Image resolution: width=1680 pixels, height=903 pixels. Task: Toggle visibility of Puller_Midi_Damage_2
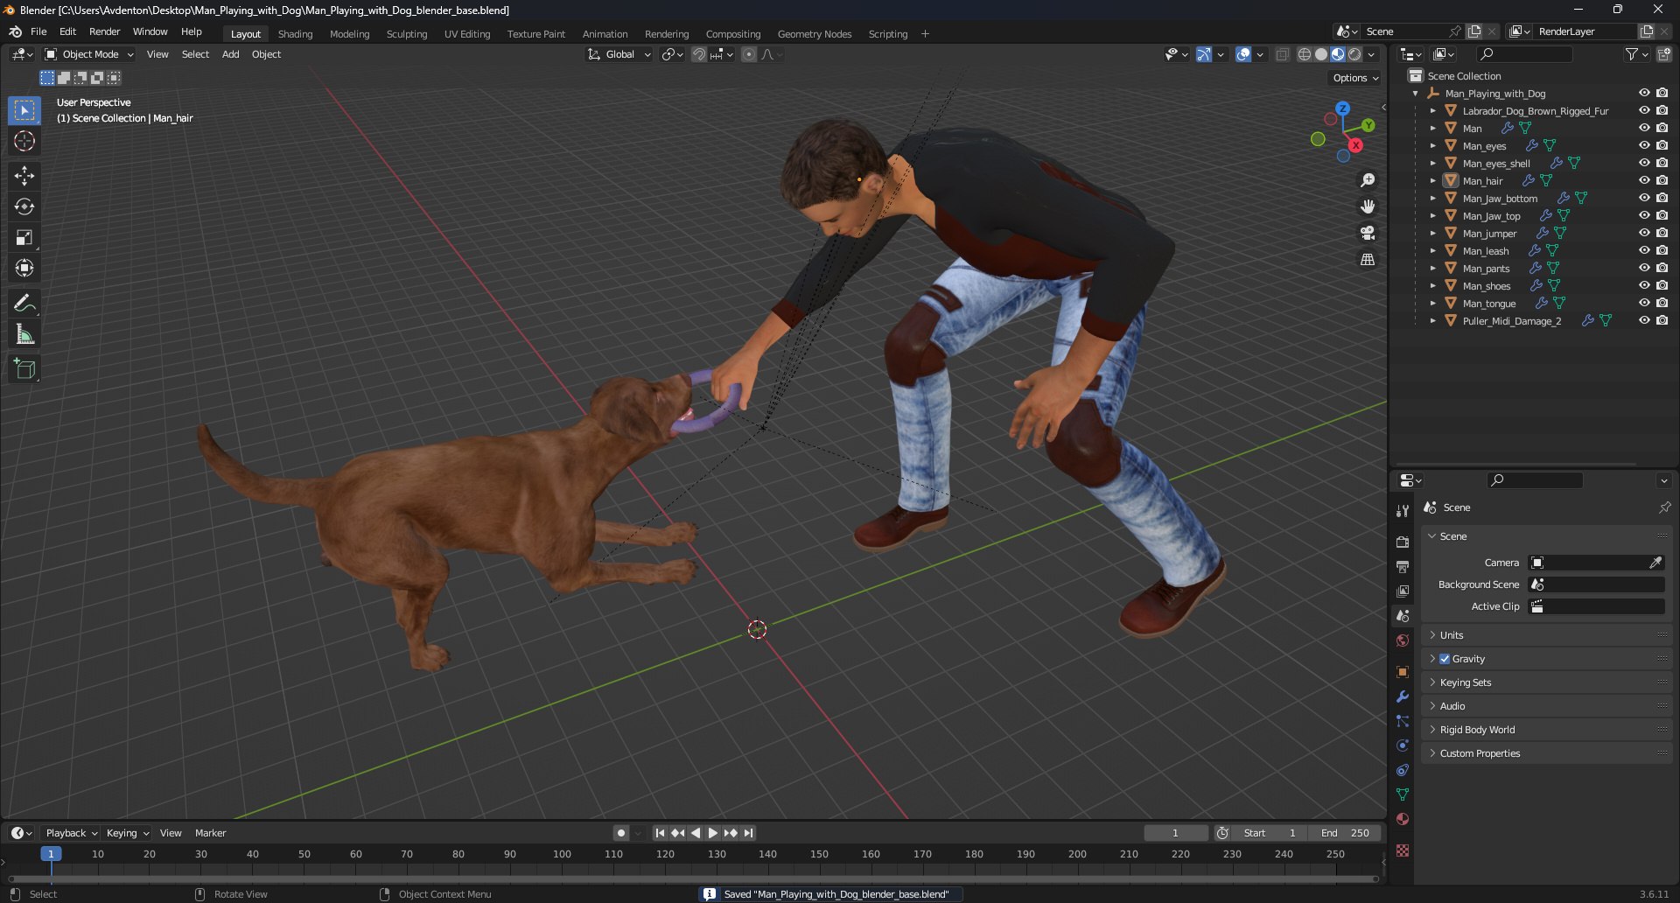[1644, 320]
